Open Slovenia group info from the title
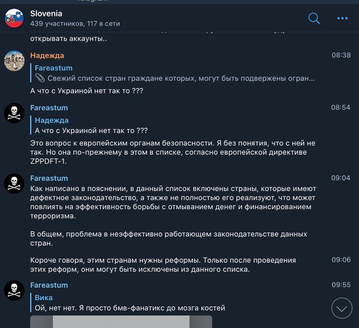The width and height of the screenshot is (359, 328). coord(46,14)
